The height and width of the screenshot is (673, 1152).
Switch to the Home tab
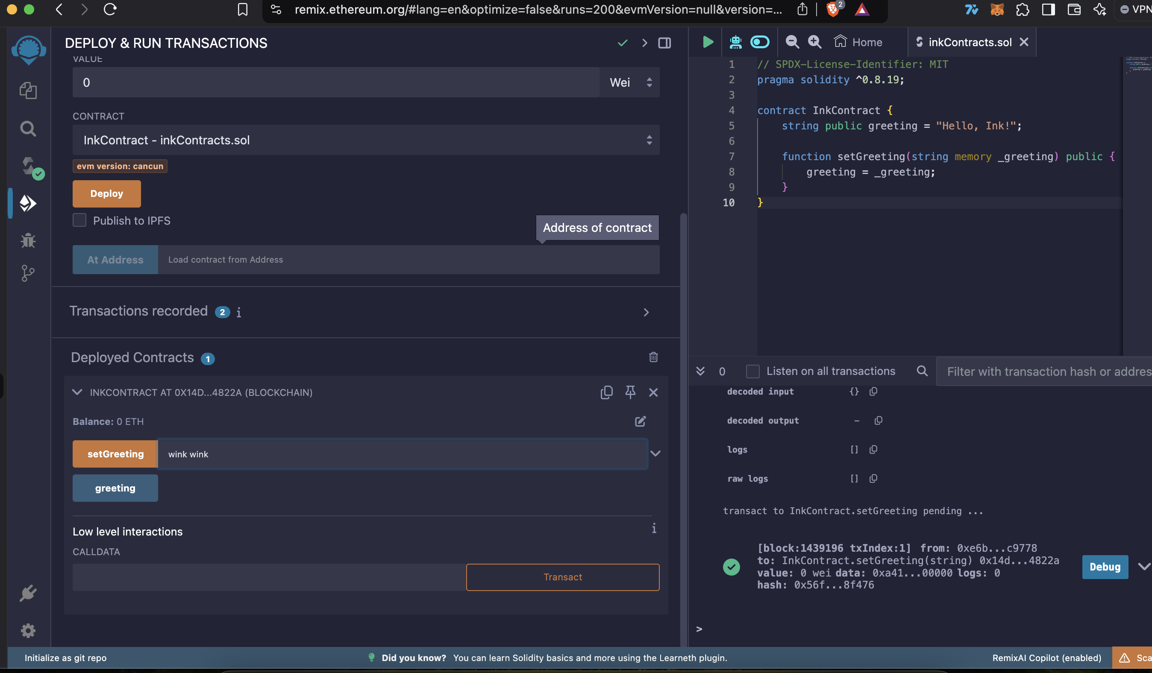[x=858, y=42]
